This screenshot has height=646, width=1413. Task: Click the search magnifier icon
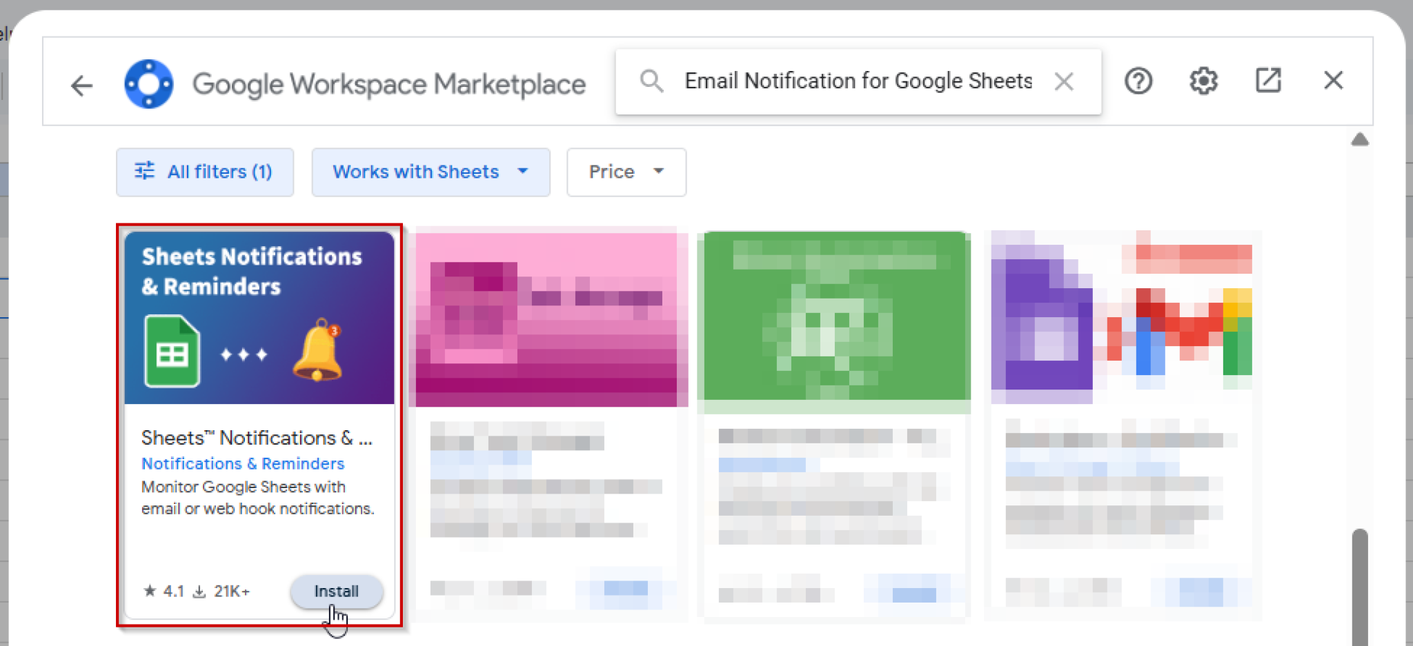[x=651, y=81]
